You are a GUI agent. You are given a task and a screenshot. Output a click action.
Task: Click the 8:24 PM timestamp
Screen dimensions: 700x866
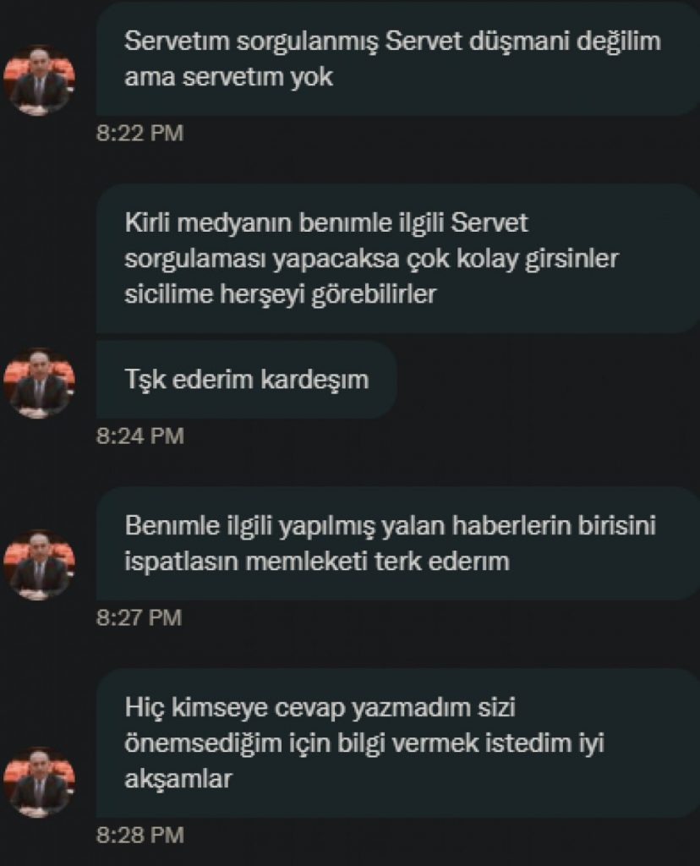(x=139, y=436)
